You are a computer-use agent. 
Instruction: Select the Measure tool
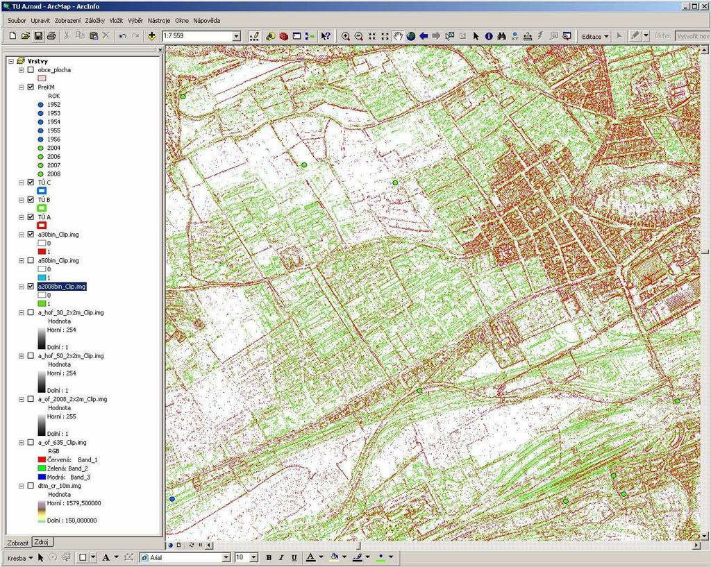(528, 36)
